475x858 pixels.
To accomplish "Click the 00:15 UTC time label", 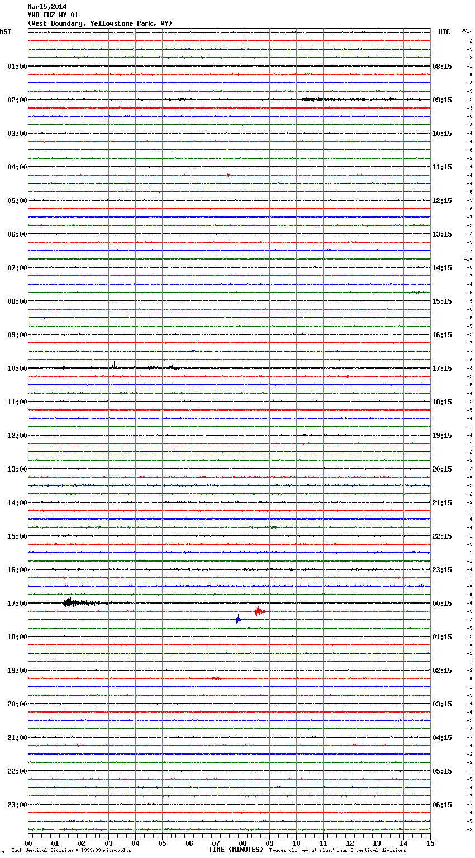I will (x=442, y=604).
